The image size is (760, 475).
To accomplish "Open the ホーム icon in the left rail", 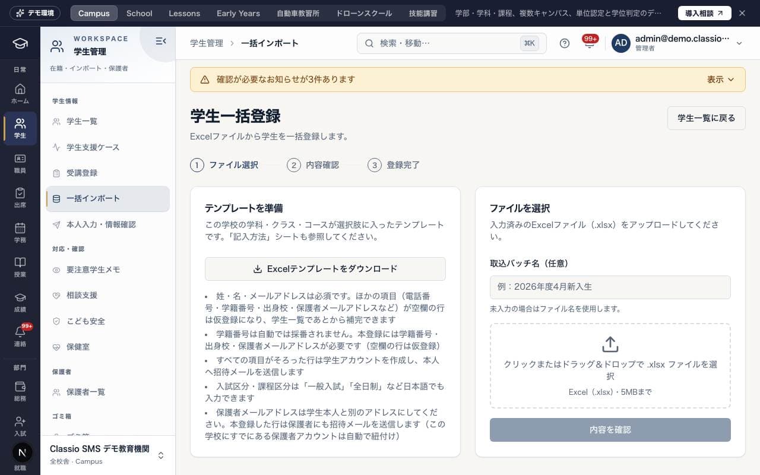I will point(20,94).
